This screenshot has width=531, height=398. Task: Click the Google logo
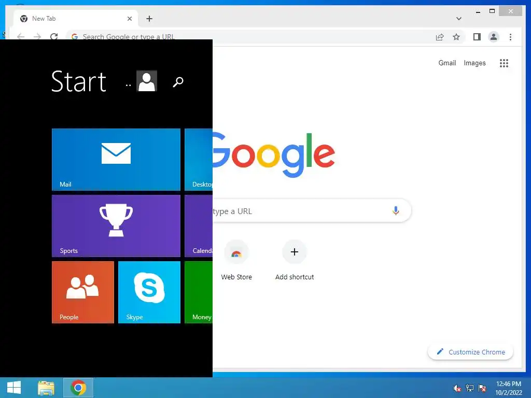tap(274, 155)
